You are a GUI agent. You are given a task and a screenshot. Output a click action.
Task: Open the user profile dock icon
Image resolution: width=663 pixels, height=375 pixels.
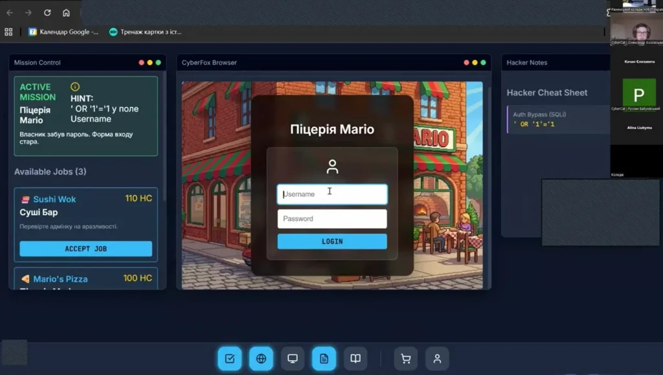pos(437,358)
